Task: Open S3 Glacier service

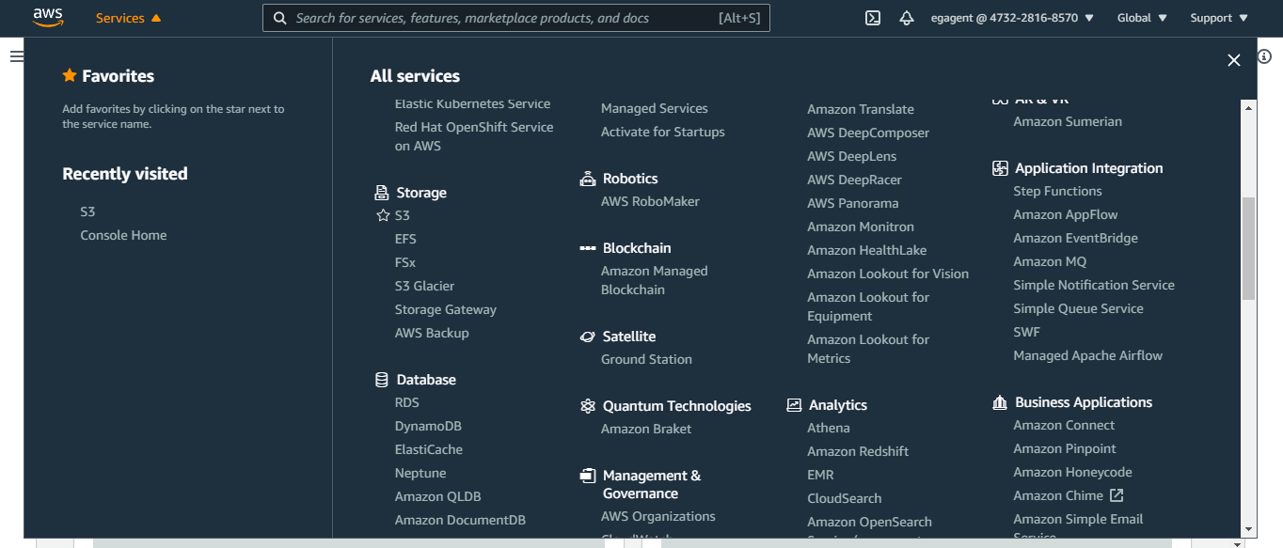Action: pos(424,286)
